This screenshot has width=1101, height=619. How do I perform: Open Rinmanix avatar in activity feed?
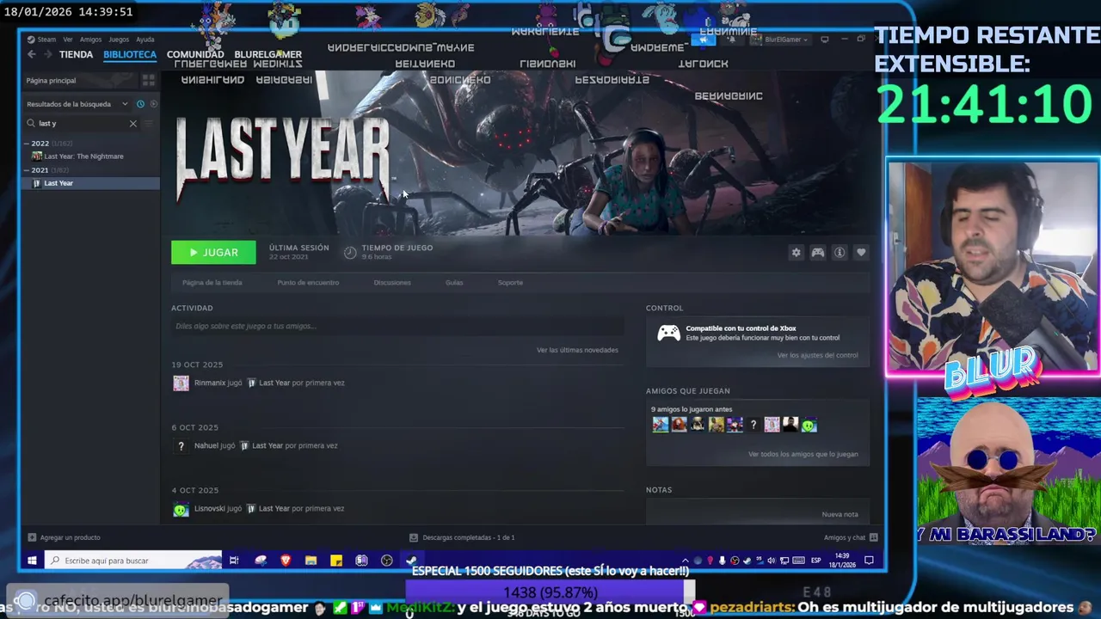[x=181, y=383]
